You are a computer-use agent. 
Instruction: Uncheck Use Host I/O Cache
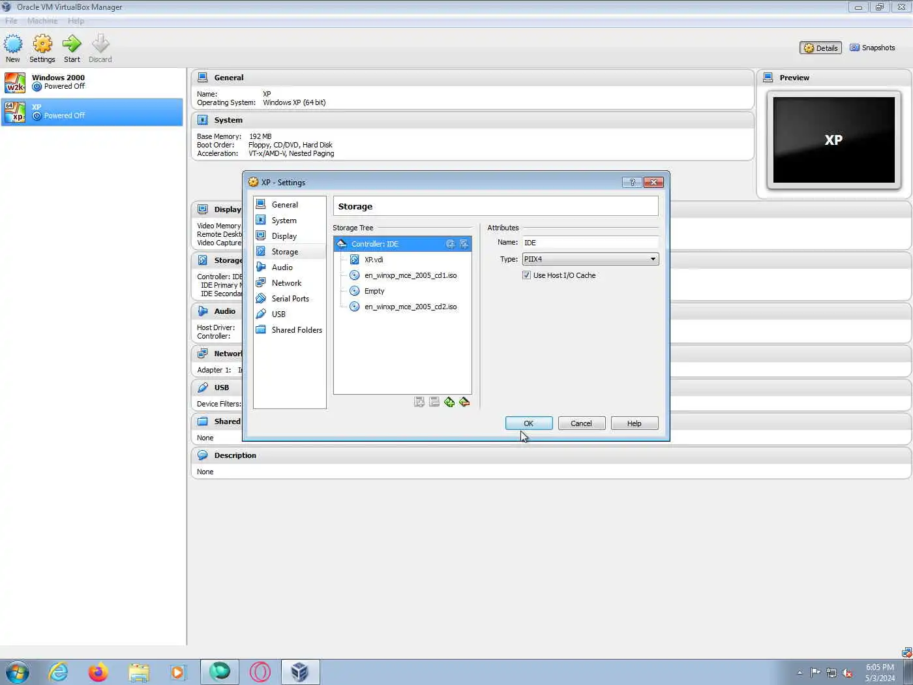[526, 275]
